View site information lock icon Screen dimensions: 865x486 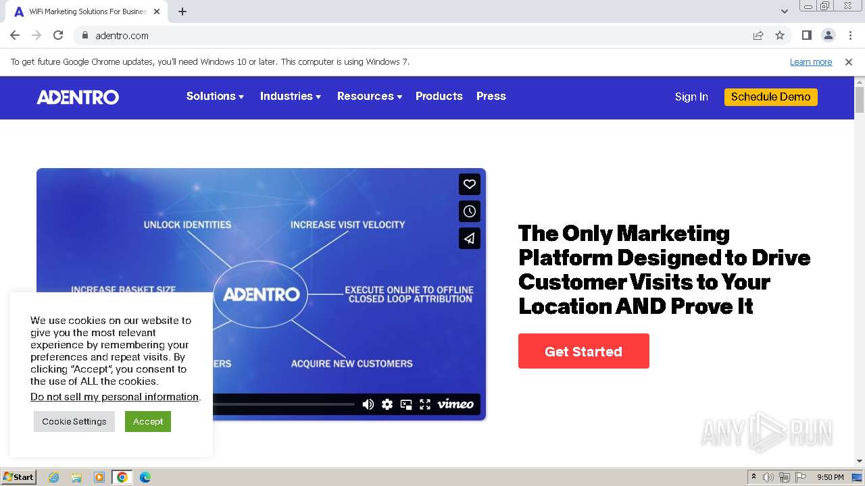click(x=84, y=35)
